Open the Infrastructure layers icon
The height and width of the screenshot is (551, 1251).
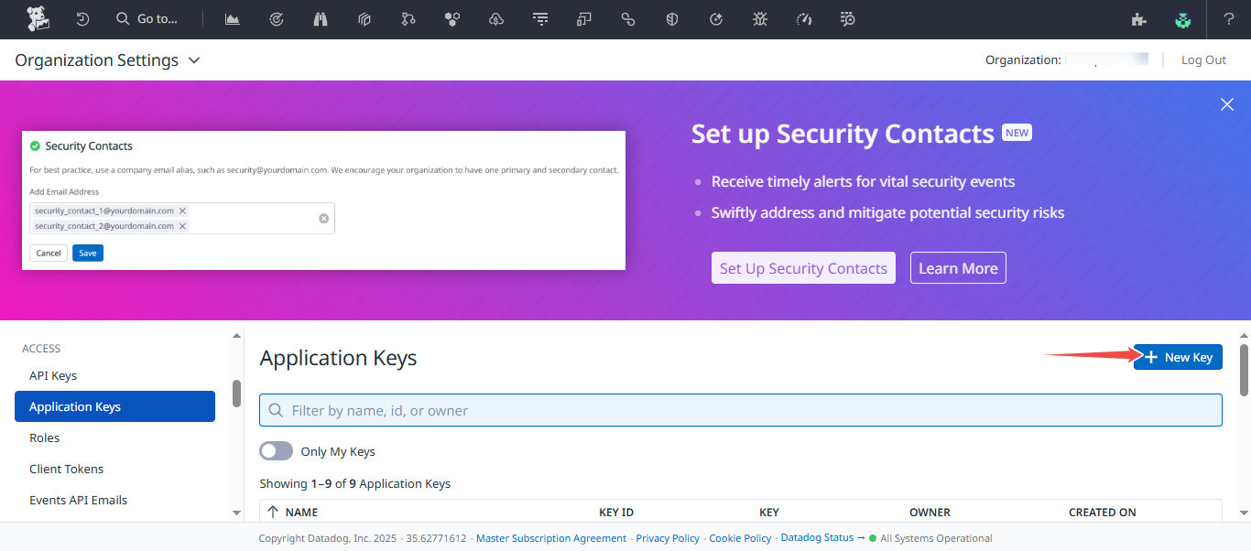[364, 18]
